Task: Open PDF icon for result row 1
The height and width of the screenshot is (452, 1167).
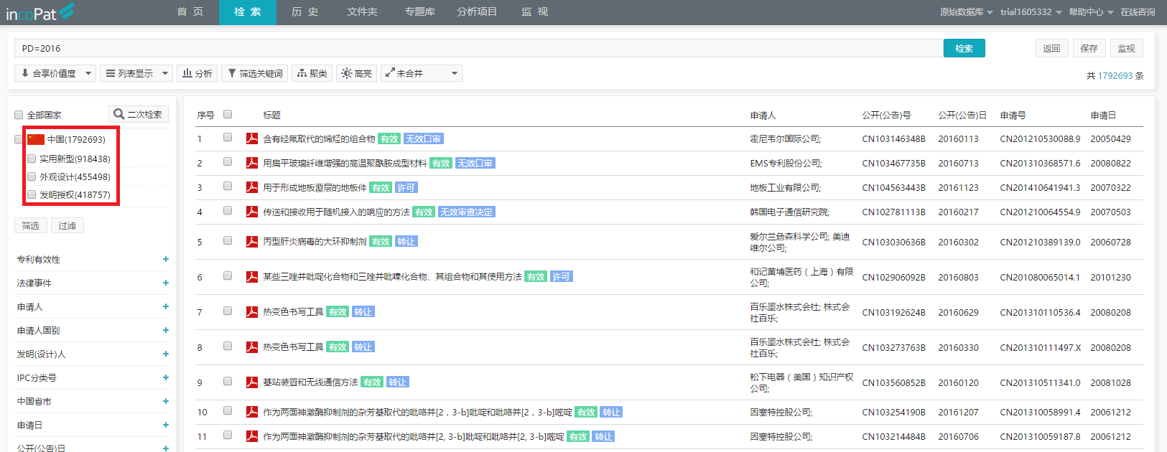Action: (252, 138)
